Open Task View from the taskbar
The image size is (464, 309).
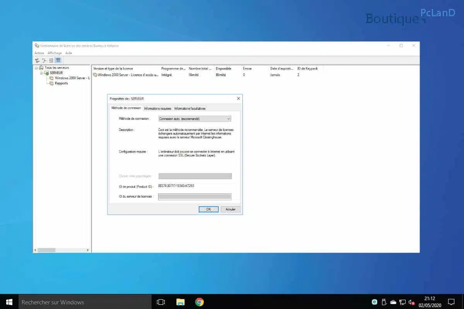[161, 302]
